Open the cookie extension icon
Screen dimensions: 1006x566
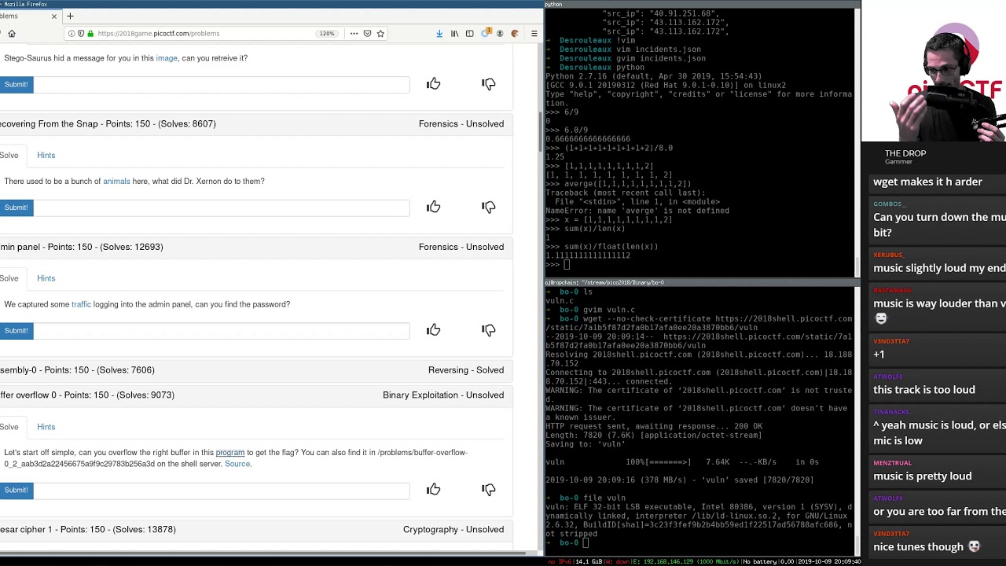(515, 34)
